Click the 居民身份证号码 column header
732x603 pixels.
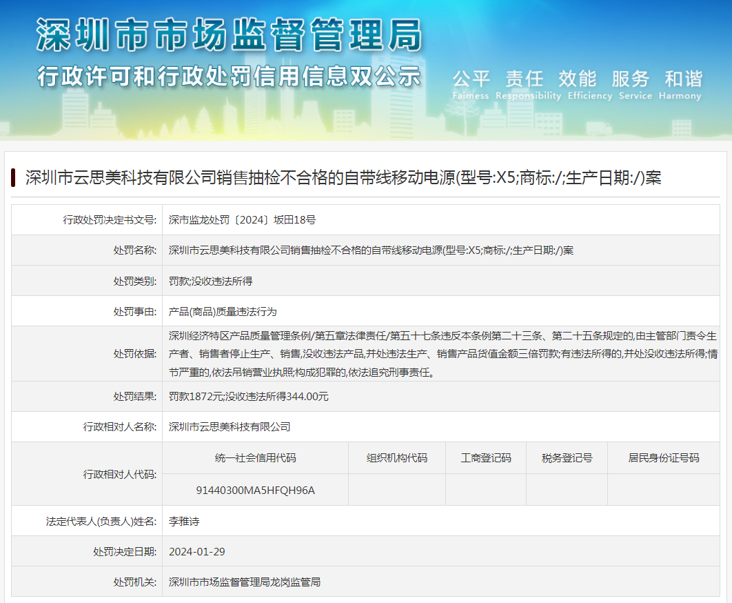point(663,458)
